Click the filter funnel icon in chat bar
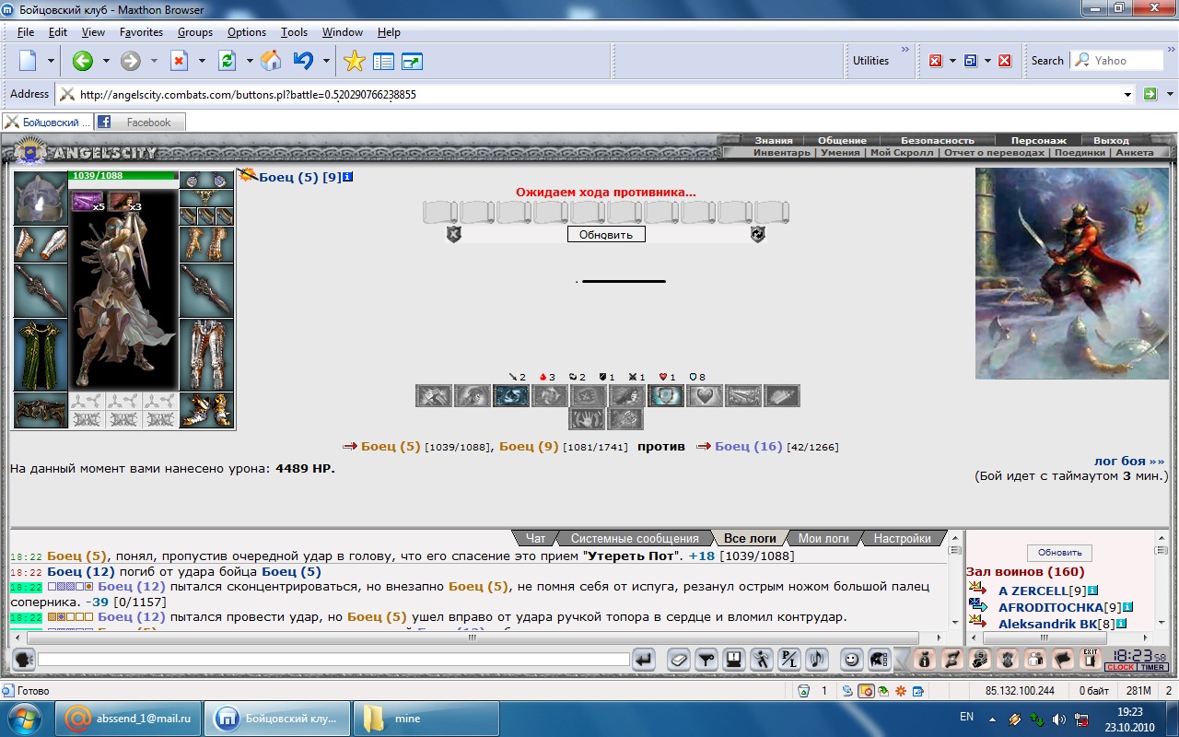This screenshot has height=737, width=1179. (x=706, y=659)
